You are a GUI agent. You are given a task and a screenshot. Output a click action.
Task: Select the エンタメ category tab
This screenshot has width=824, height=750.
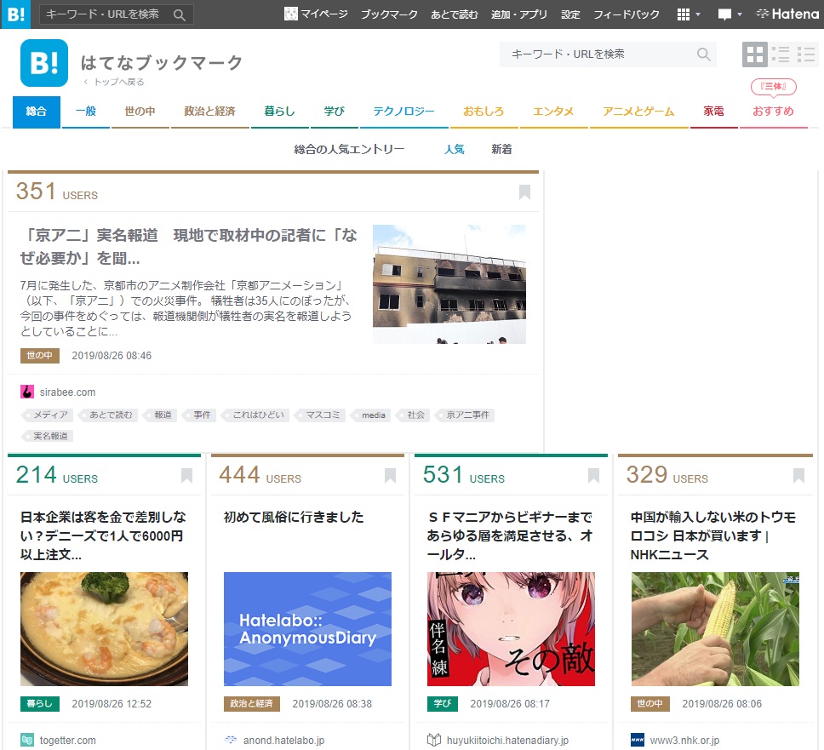click(x=553, y=112)
